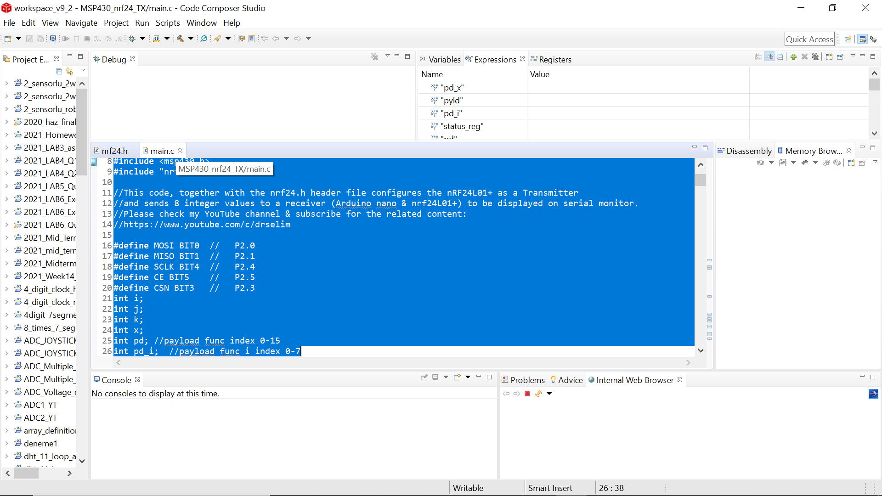Click the Save All toolbar icon
The height and width of the screenshot is (496, 882).
[x=40, y=39]
